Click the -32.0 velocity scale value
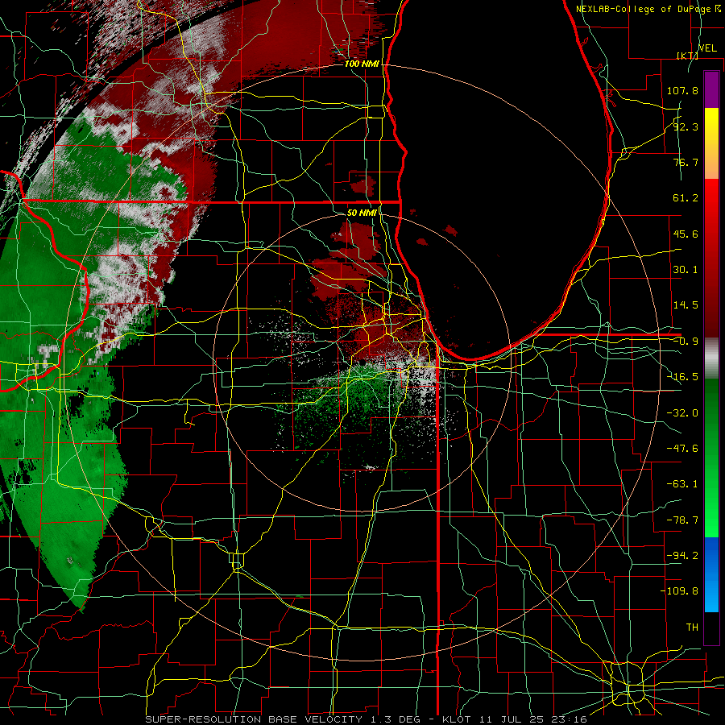725x725 pixels. click(x=682, y=412)
